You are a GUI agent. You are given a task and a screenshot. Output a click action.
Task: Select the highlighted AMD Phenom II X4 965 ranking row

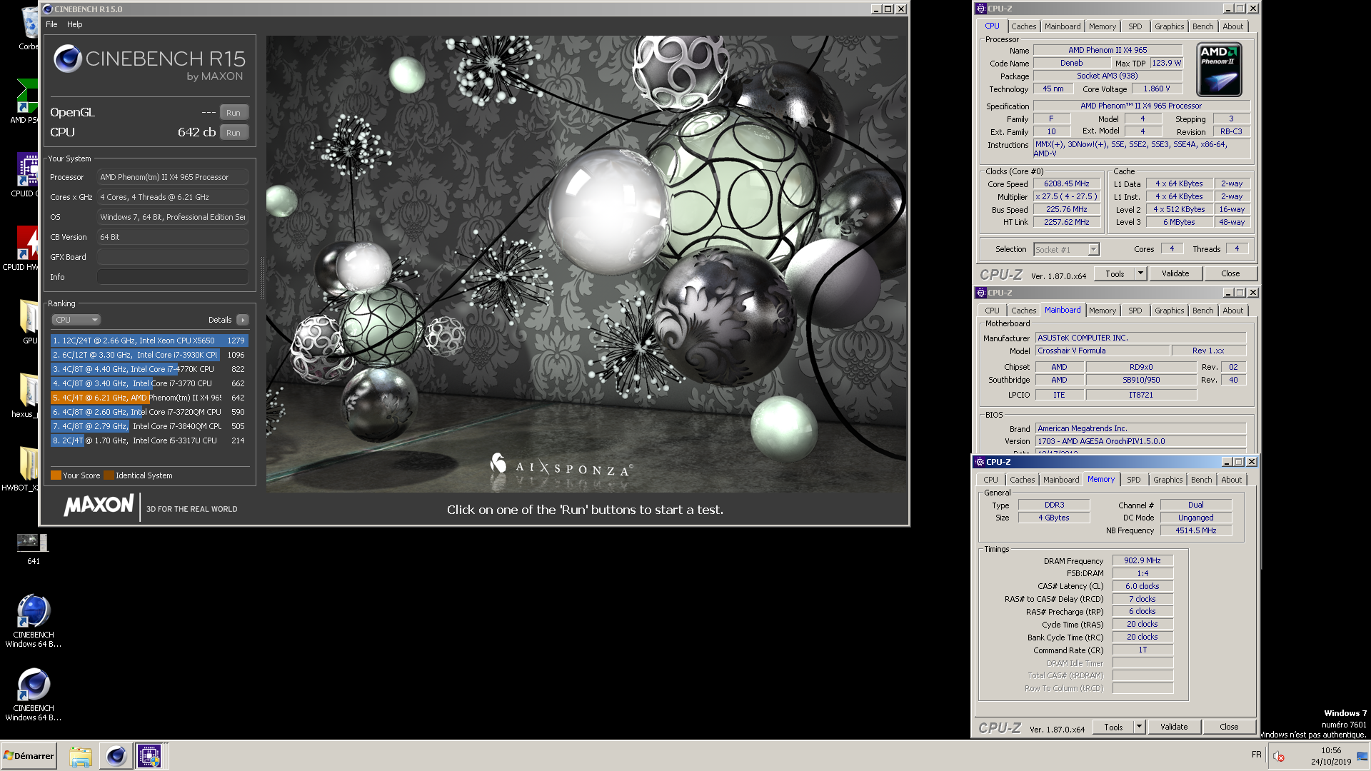point(149,398)
